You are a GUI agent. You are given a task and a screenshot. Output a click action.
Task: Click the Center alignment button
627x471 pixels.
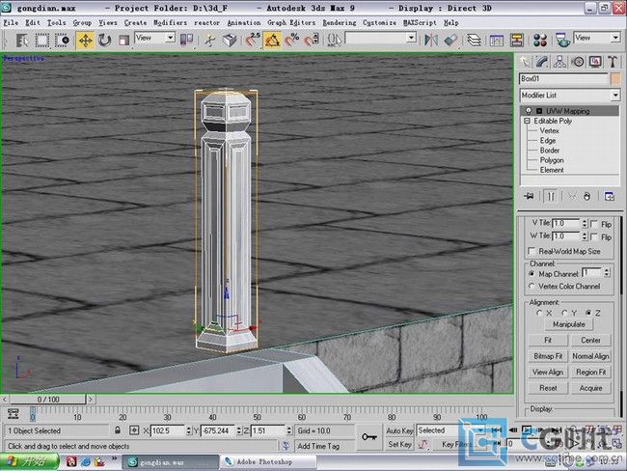pyautogui.click(x=590, y=340)
